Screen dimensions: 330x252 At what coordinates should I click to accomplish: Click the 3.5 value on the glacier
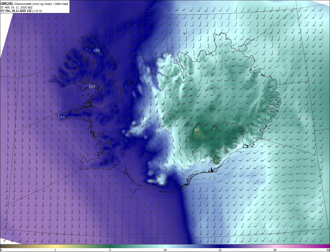197,130
